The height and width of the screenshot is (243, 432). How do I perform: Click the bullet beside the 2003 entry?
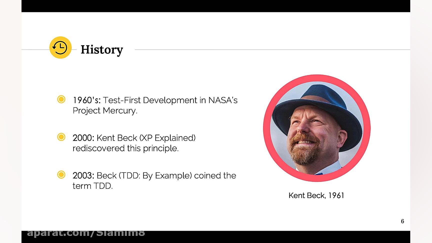pos(61,174)
